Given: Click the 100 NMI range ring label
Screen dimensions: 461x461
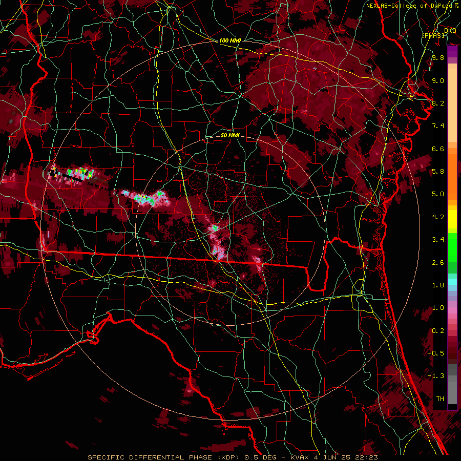Looking at the screenshot, I should [x=230, y=40].
